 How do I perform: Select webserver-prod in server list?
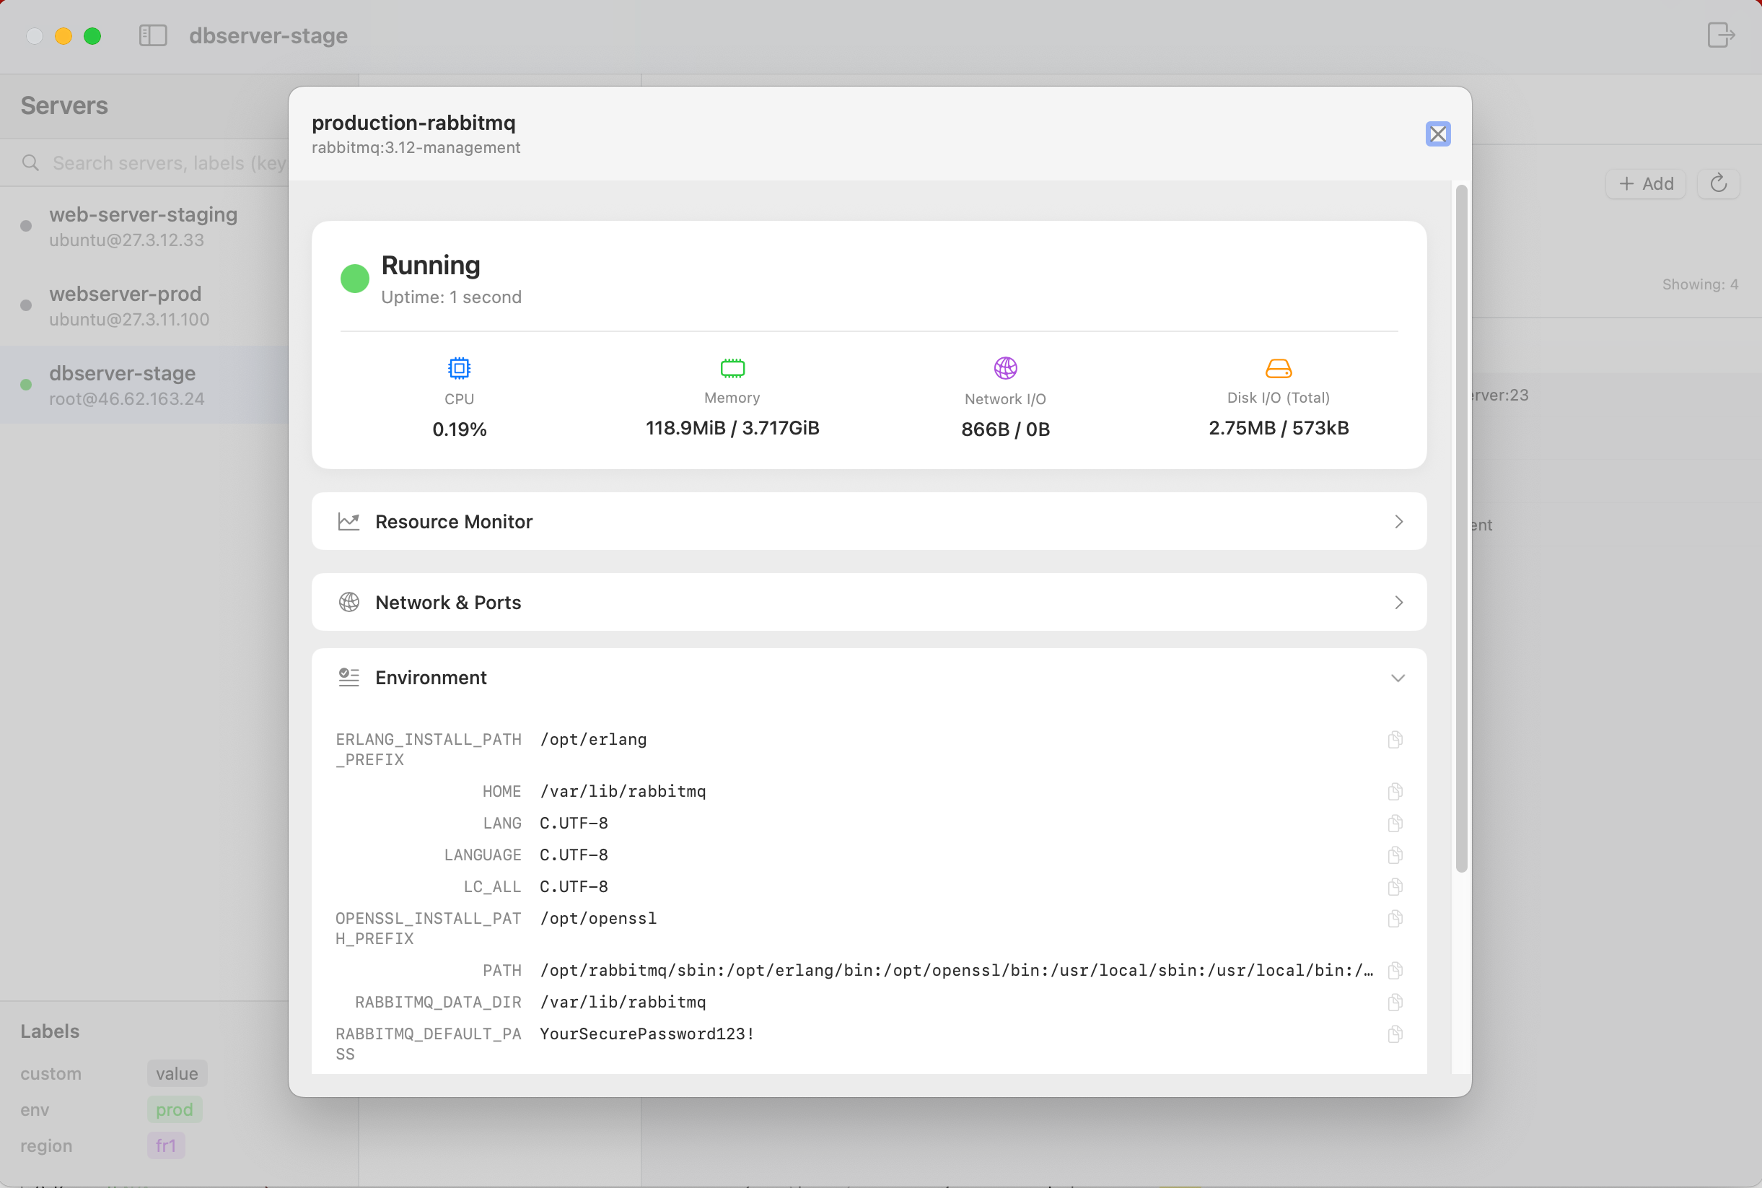click(x=144, y=306)
